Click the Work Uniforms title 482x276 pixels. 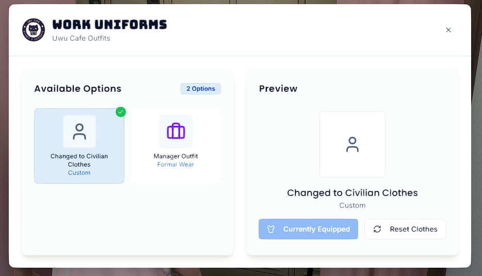coord(109,25)
